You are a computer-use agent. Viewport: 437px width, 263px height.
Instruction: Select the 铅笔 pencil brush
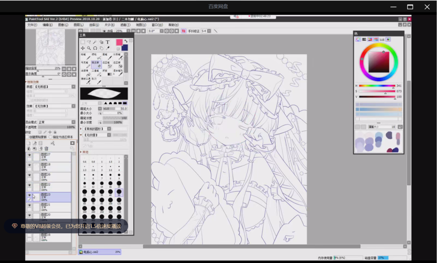pyautogui.click(x=85, y=56)
